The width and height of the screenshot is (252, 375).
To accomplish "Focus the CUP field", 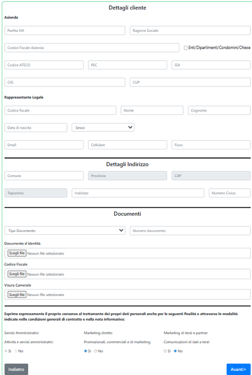I will 190,82.
